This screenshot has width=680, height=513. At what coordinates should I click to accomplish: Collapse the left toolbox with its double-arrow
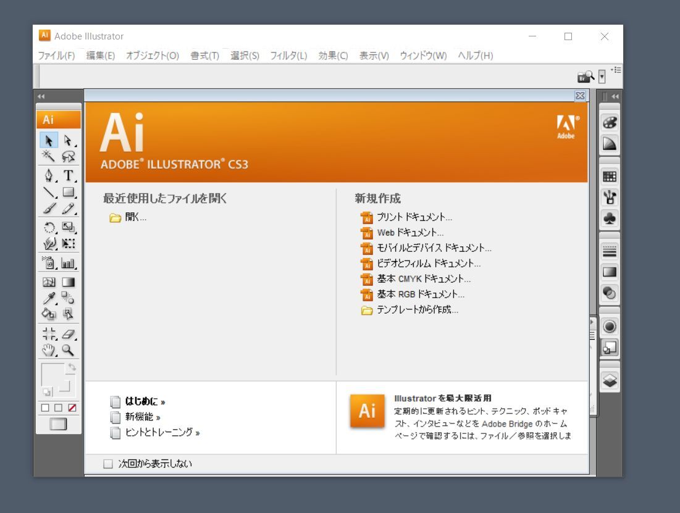click(x=41, y=96)
